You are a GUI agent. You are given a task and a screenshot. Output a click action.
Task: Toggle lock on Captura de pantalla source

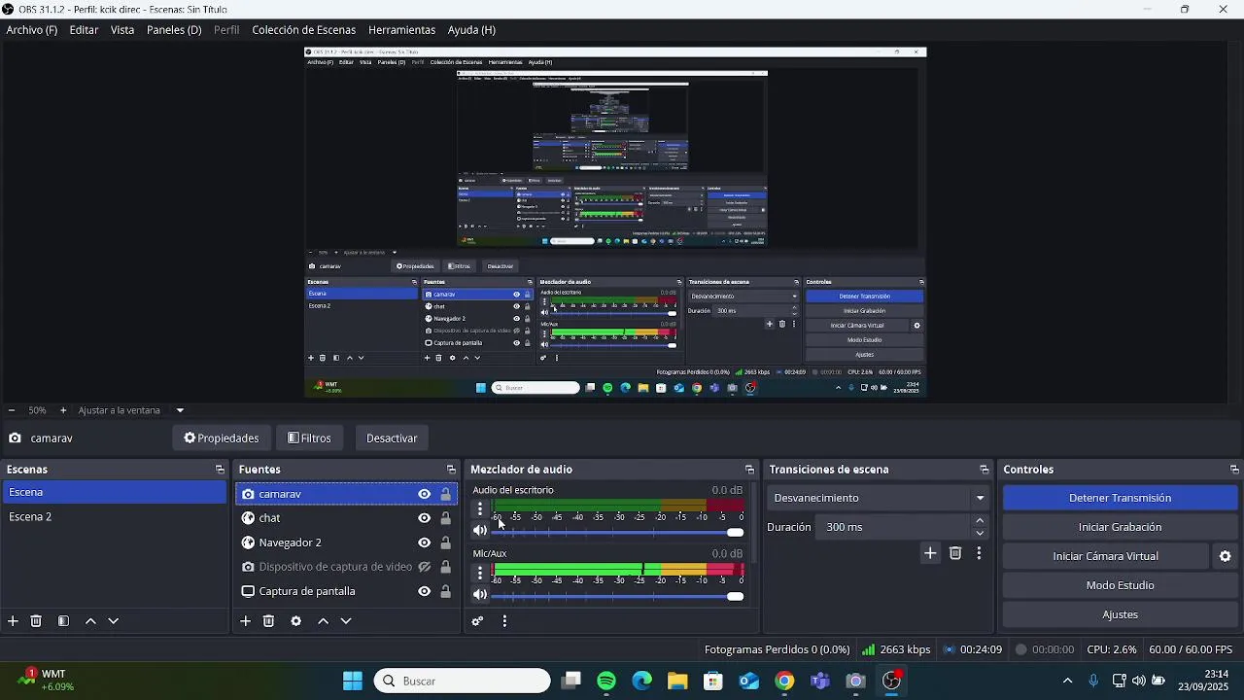click(446, 591)
